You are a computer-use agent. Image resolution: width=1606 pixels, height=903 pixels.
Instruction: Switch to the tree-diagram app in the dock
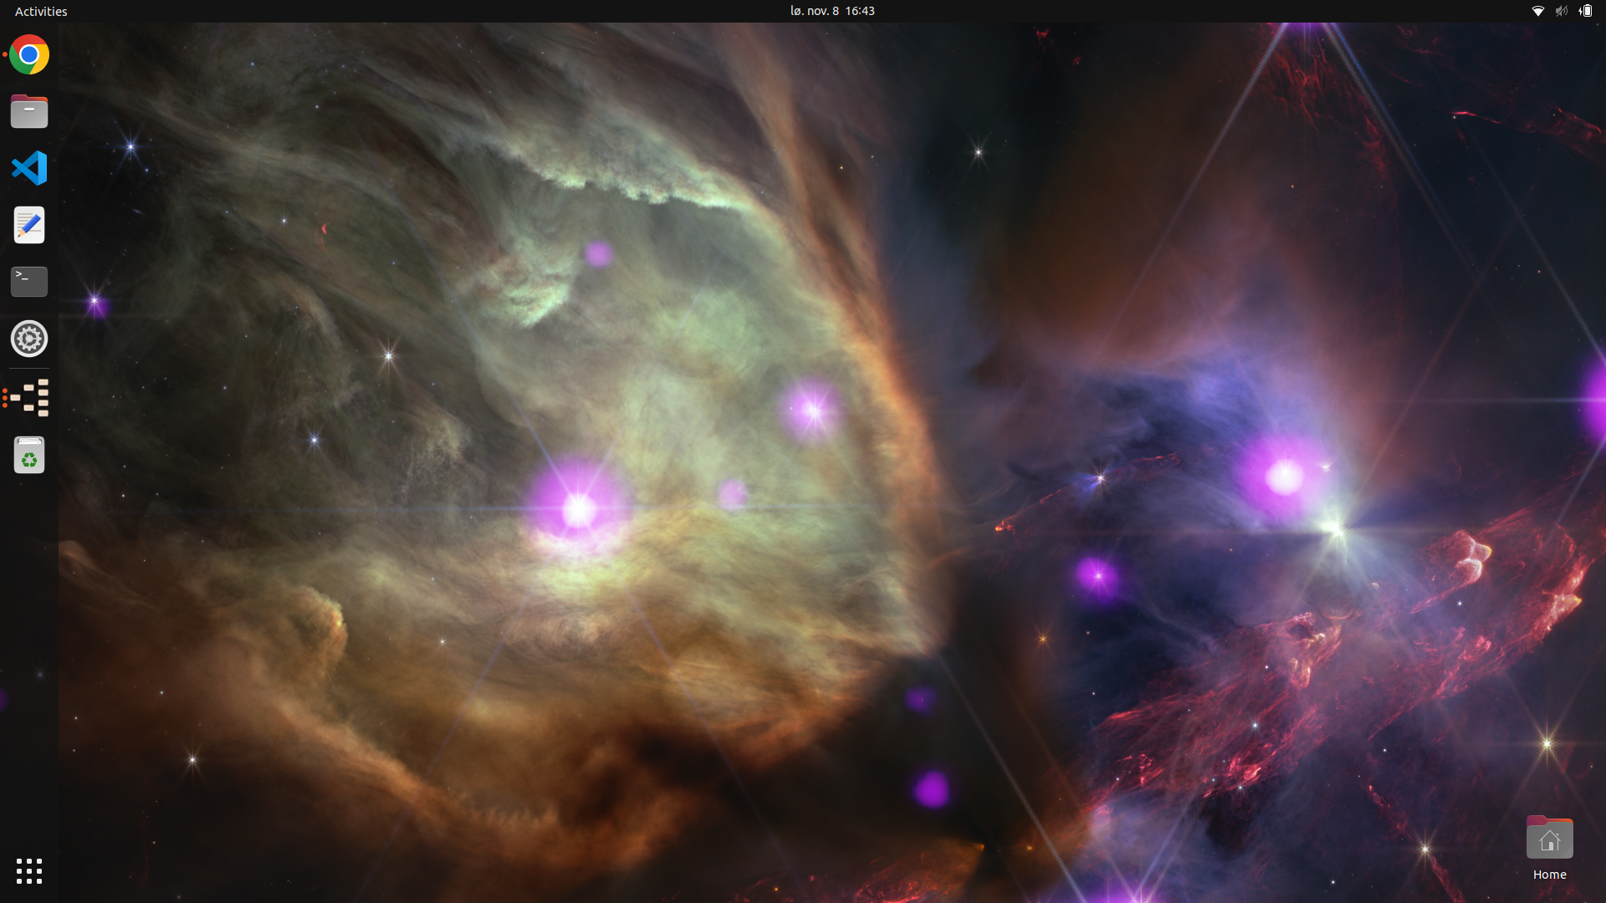click(31, 398)
